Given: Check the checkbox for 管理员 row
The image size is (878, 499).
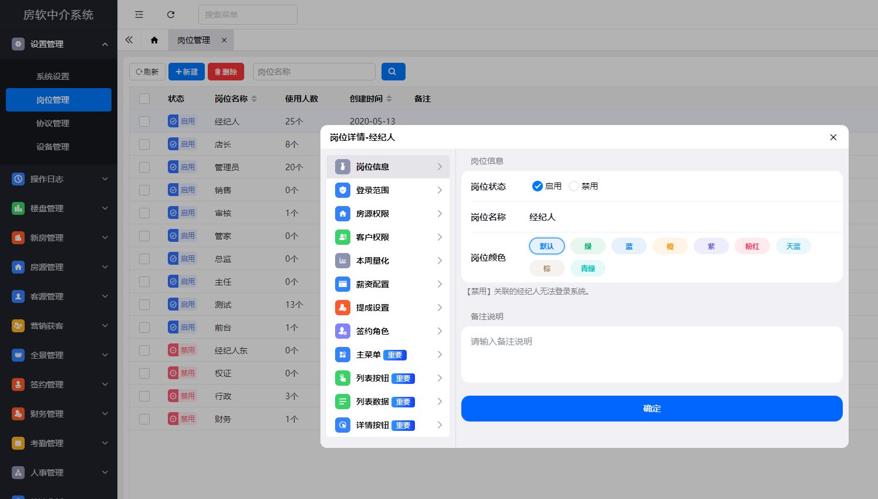Looking at the screenshot, I should click(144, 167).
